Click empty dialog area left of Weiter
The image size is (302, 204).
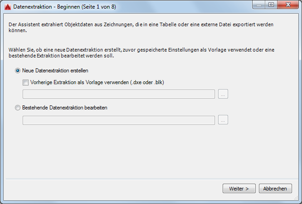113,189
